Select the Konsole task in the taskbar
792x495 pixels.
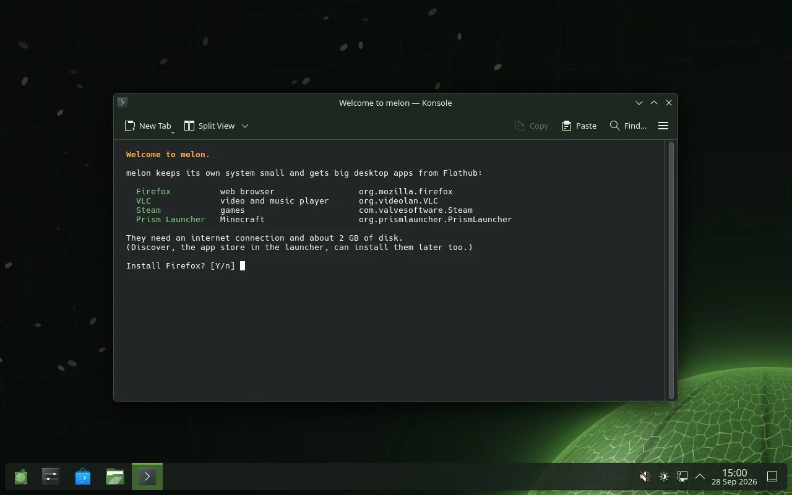pos(147,476)
